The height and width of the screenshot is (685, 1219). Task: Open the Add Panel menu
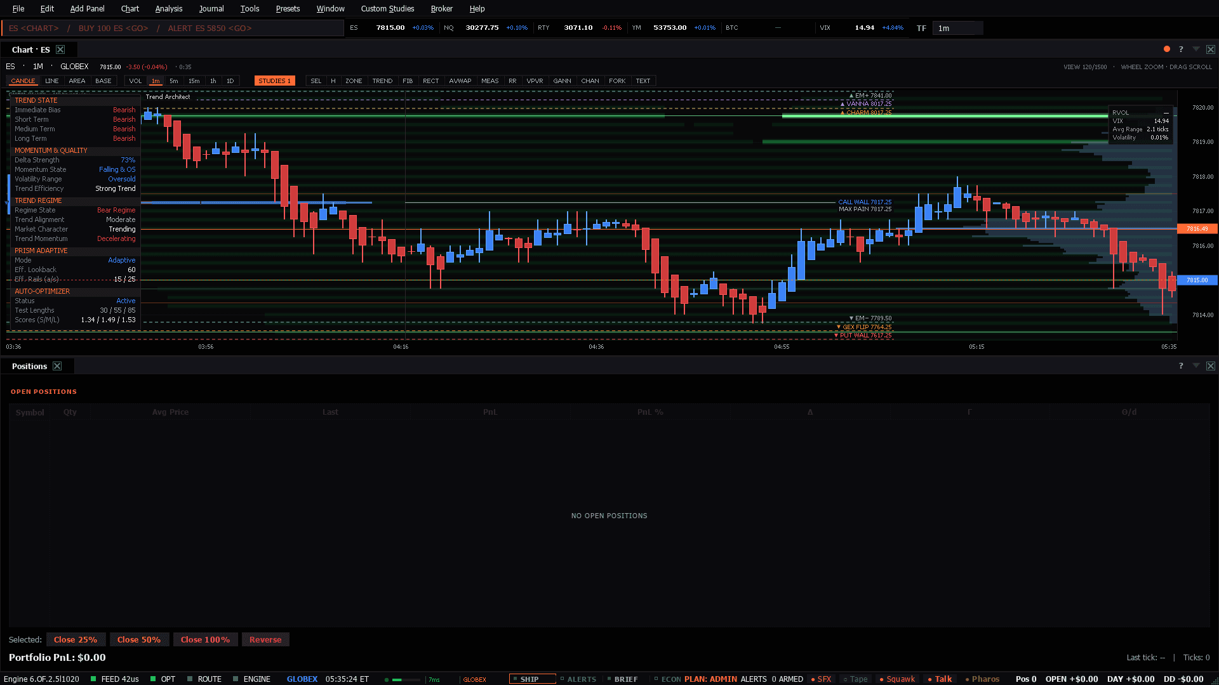click(x=87, y=8)
